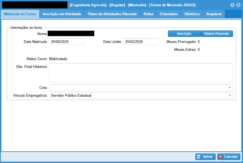Switch to the Arquivos tab
Image resolution: width=243 pixels, height=163 pixels.
point(214,14)
